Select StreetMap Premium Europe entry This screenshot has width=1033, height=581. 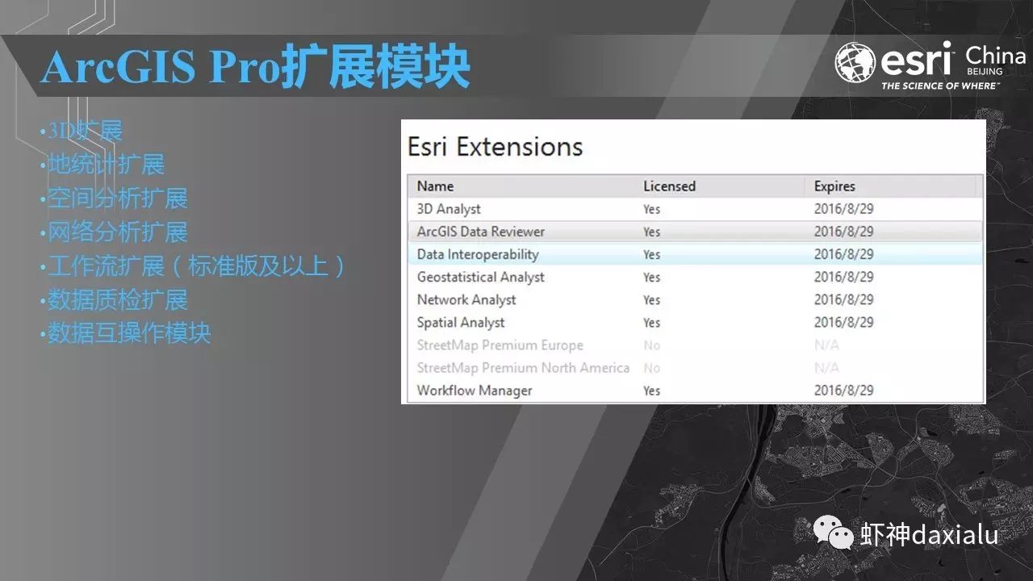[500, 345]
